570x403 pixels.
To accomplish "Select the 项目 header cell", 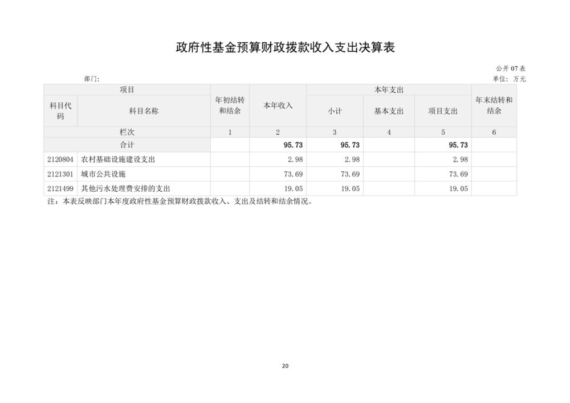I will coord(127,90).
